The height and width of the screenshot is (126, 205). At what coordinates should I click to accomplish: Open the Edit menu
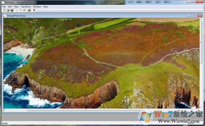pyautogui.click(x=10, y=7)
